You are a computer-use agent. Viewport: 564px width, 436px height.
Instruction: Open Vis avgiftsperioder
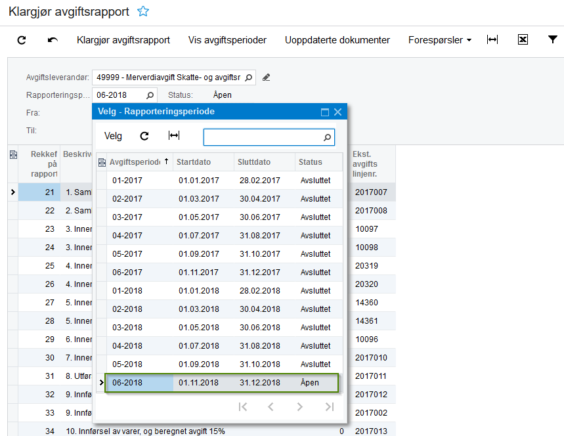[227, 40]
